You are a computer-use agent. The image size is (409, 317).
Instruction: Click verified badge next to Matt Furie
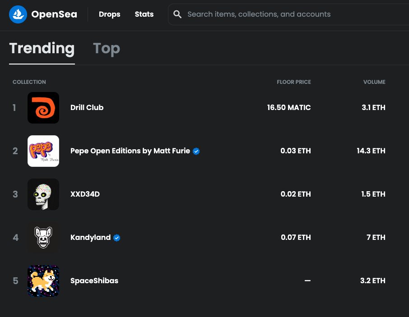pos(196,152)
